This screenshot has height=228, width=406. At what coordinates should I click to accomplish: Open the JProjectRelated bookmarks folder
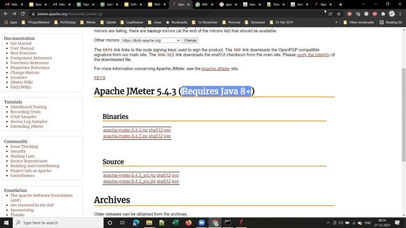click(x=36, y=23)
